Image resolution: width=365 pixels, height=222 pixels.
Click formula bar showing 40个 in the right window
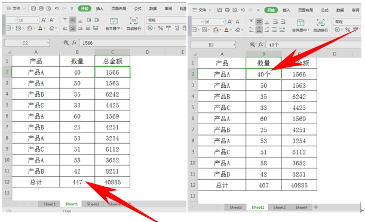[x=313, y=45]
